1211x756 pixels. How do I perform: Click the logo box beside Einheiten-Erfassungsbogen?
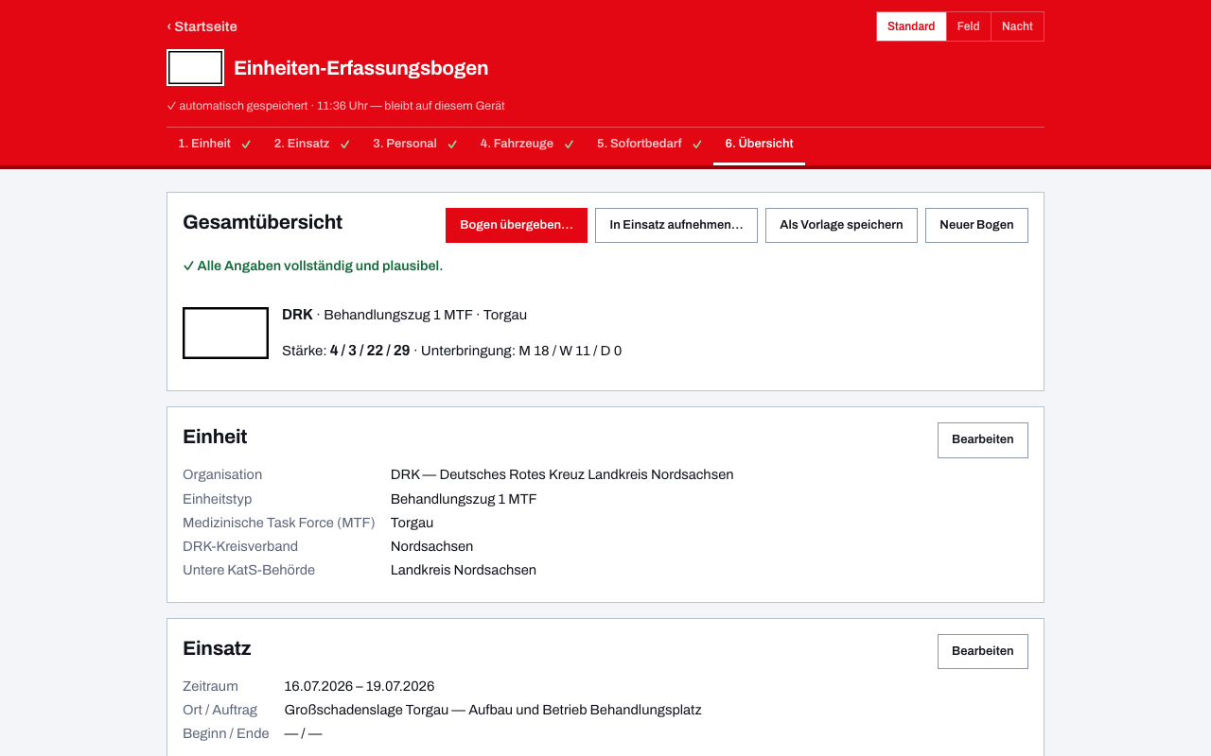(x=195, y=68)
